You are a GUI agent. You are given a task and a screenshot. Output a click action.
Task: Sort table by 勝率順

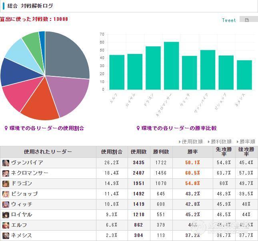246,141
